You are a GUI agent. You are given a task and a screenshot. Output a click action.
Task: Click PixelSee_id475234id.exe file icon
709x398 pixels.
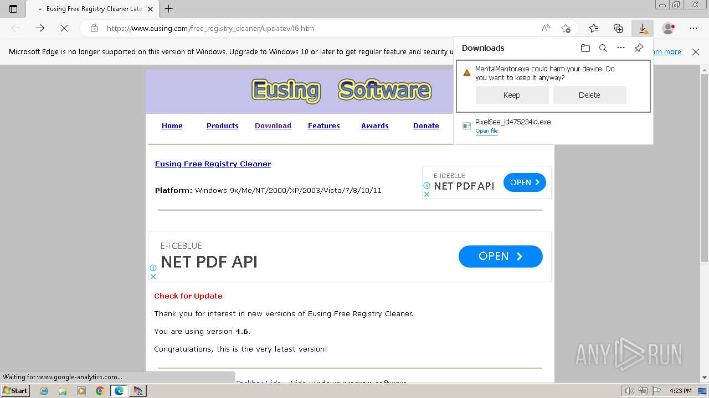pos(466,126)
